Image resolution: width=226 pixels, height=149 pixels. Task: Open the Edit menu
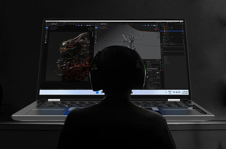(50, 22)
